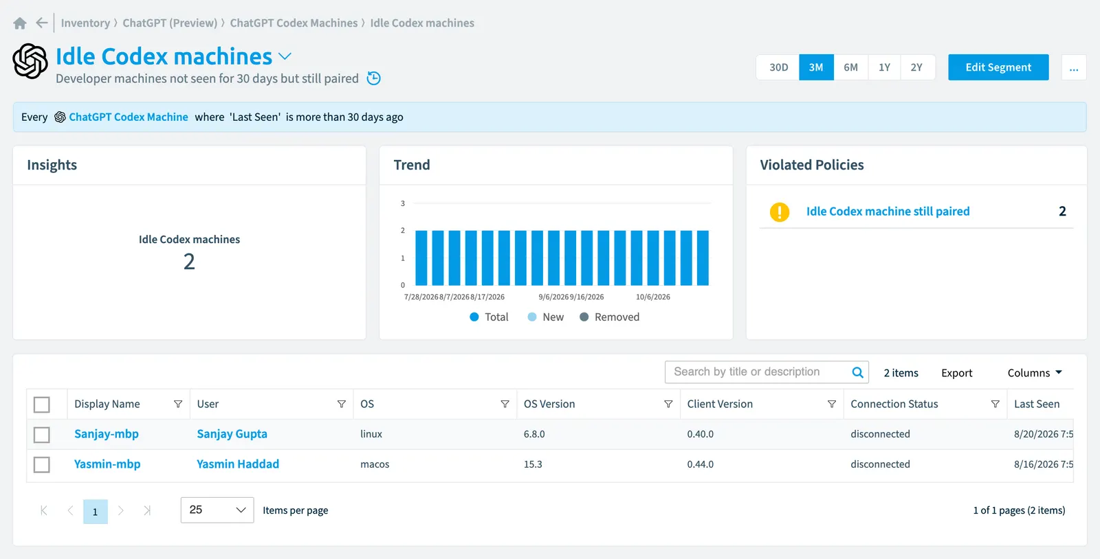Select the 2Y time range
Viewport: 1100px width, 559px height.
click(917, 67)
